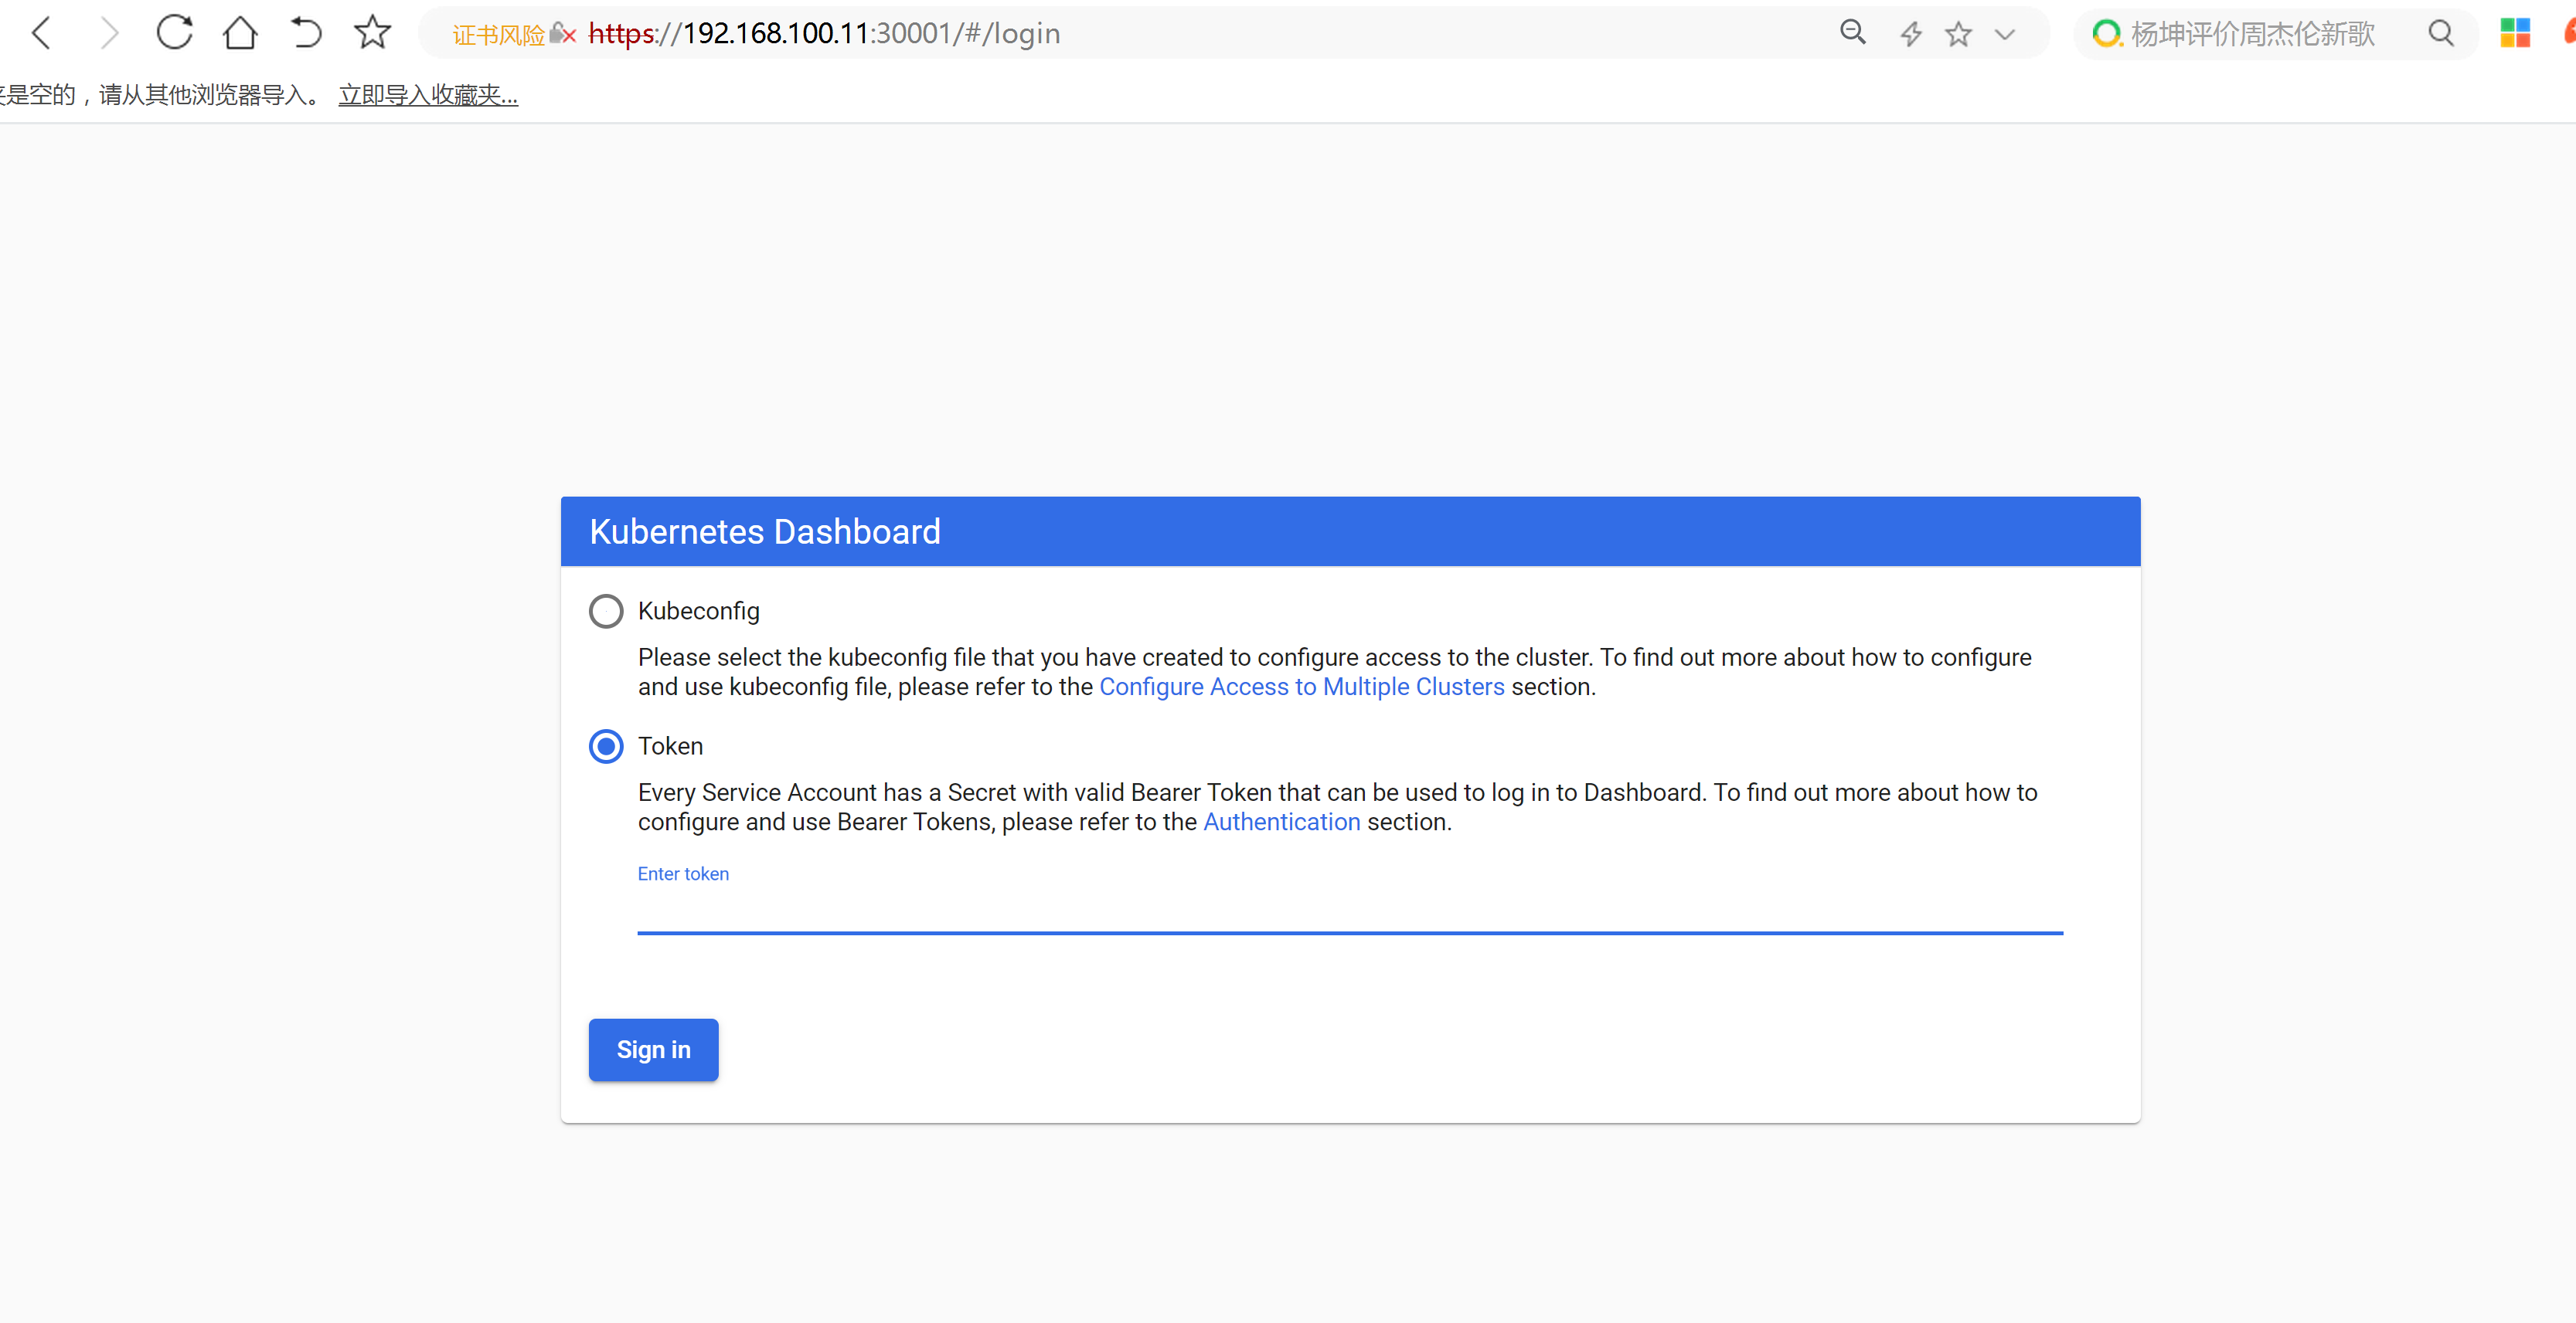Click the address bar URL text
This screenshot has width=2576, height=1323.
coord(824,34)
